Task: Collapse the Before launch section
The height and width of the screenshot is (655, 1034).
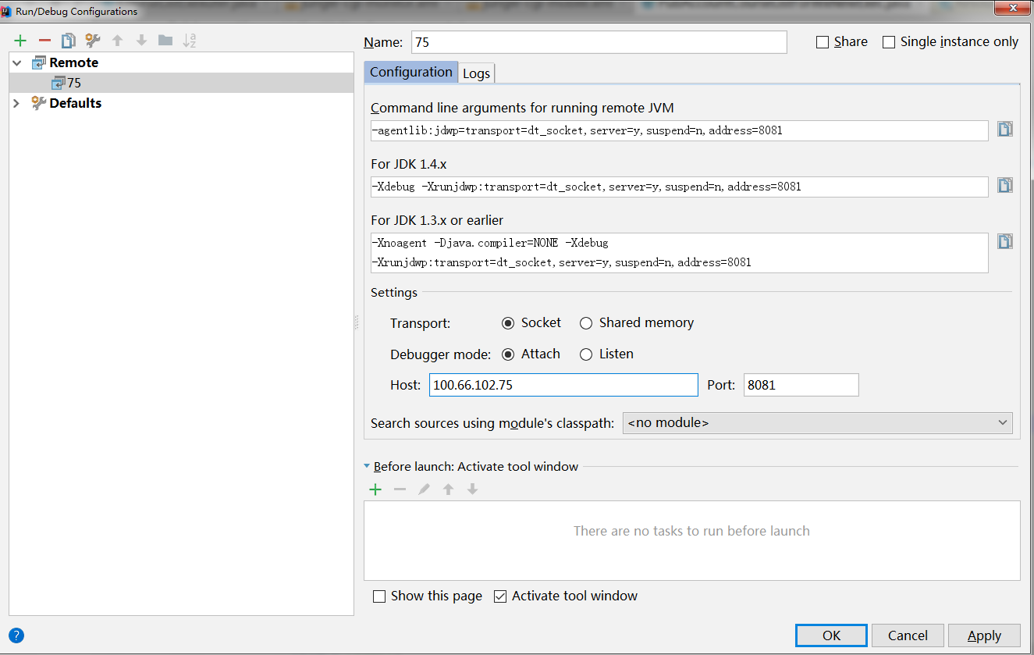Action: click(x=367, y=467)
